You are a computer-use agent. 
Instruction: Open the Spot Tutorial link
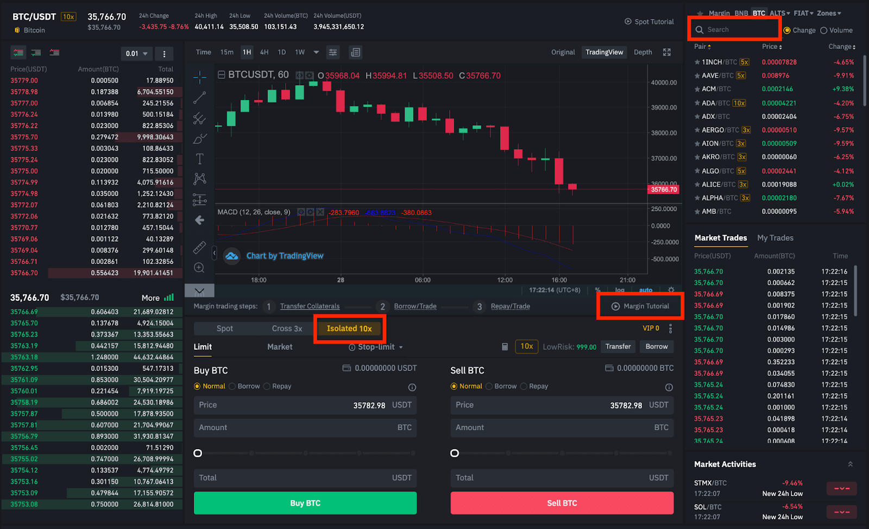click(x=649, y=22)
